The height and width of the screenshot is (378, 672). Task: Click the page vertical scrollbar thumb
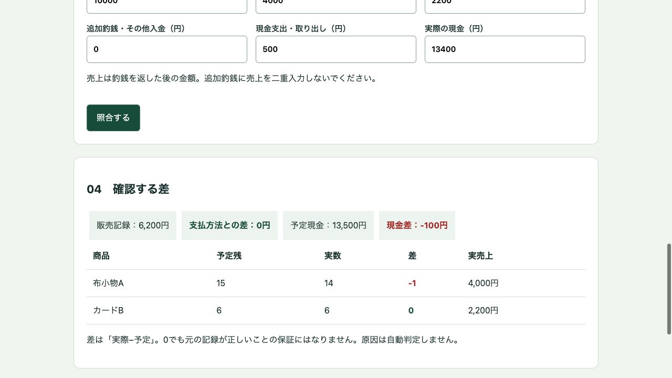tap(669, 289)
